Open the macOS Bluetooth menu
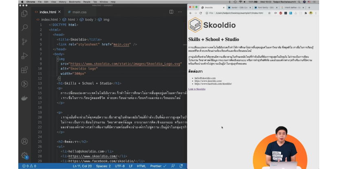 pyautogui.click(x=230, y=2)
